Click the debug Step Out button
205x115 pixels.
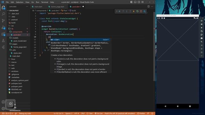pos(130,11)
